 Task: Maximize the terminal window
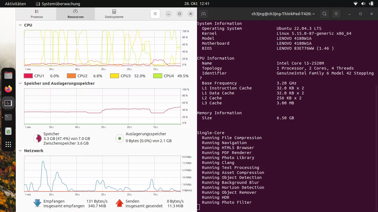361,14
